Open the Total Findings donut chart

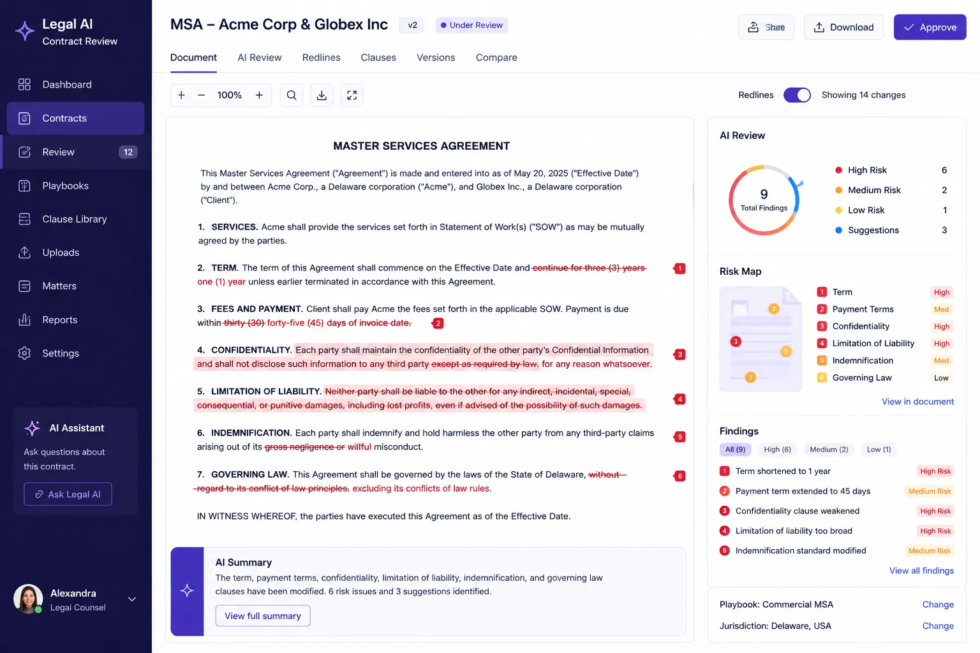click(x=764, y=200)
